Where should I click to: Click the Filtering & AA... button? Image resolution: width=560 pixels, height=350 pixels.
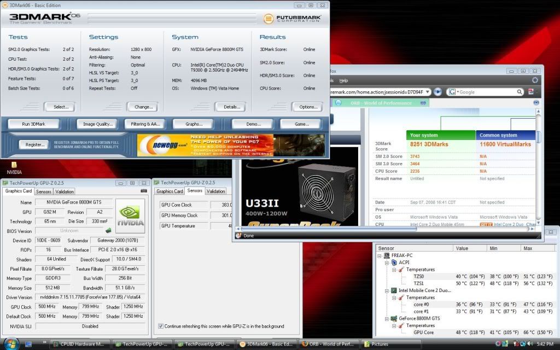coord(145,124)
